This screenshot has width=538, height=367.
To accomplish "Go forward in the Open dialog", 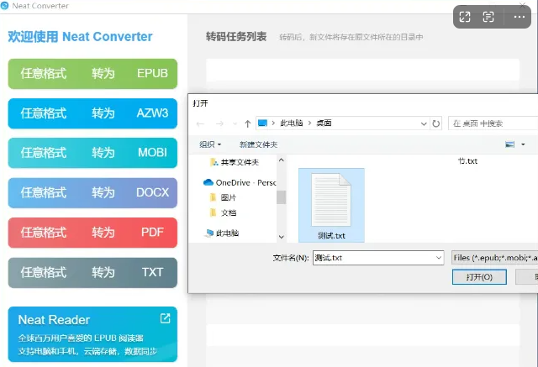I will click(x=219, y=123).
